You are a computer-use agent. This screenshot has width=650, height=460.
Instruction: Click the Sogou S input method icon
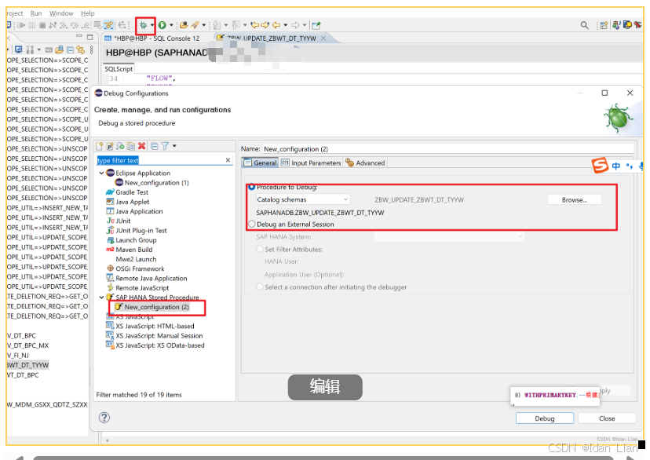point(600,166)
